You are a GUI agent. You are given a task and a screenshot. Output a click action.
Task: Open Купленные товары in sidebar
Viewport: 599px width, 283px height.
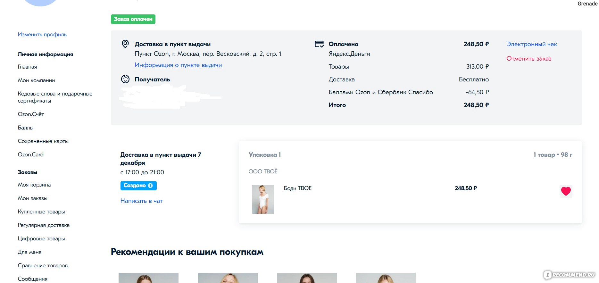click(x=41, y=212)
